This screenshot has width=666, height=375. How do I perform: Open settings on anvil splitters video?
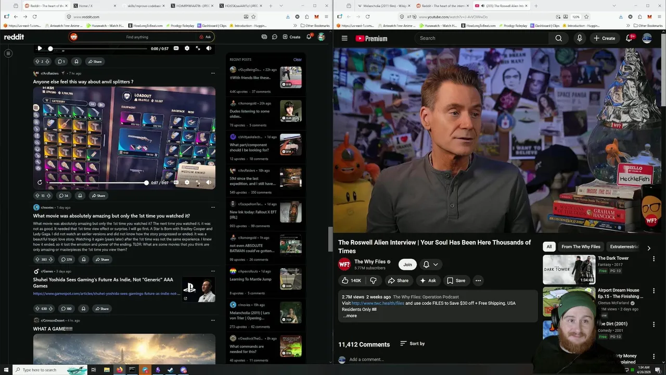coord(187,182)
